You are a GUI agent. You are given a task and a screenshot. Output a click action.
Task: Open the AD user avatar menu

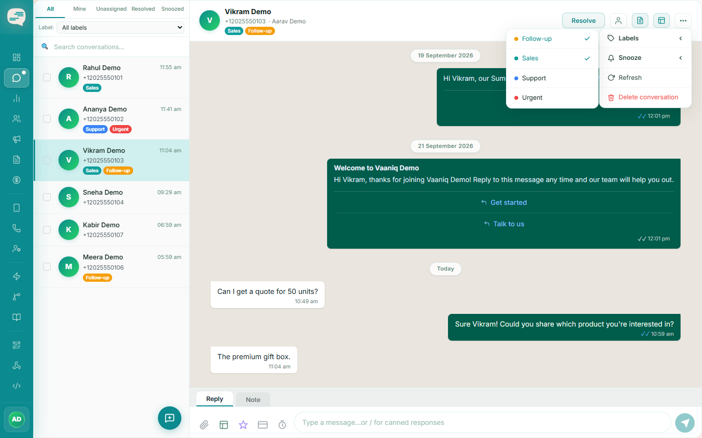[x=17, y=420]
